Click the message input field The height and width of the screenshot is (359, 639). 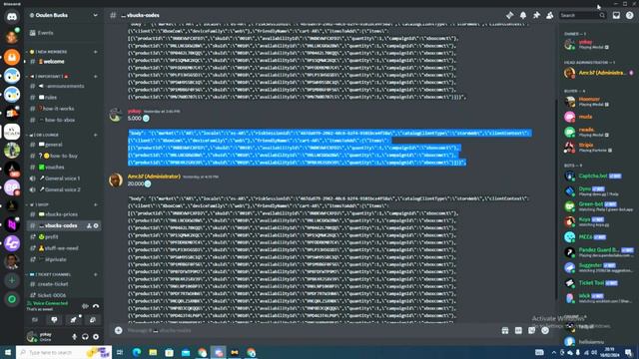pyautogui.click(x=312, y=330)
